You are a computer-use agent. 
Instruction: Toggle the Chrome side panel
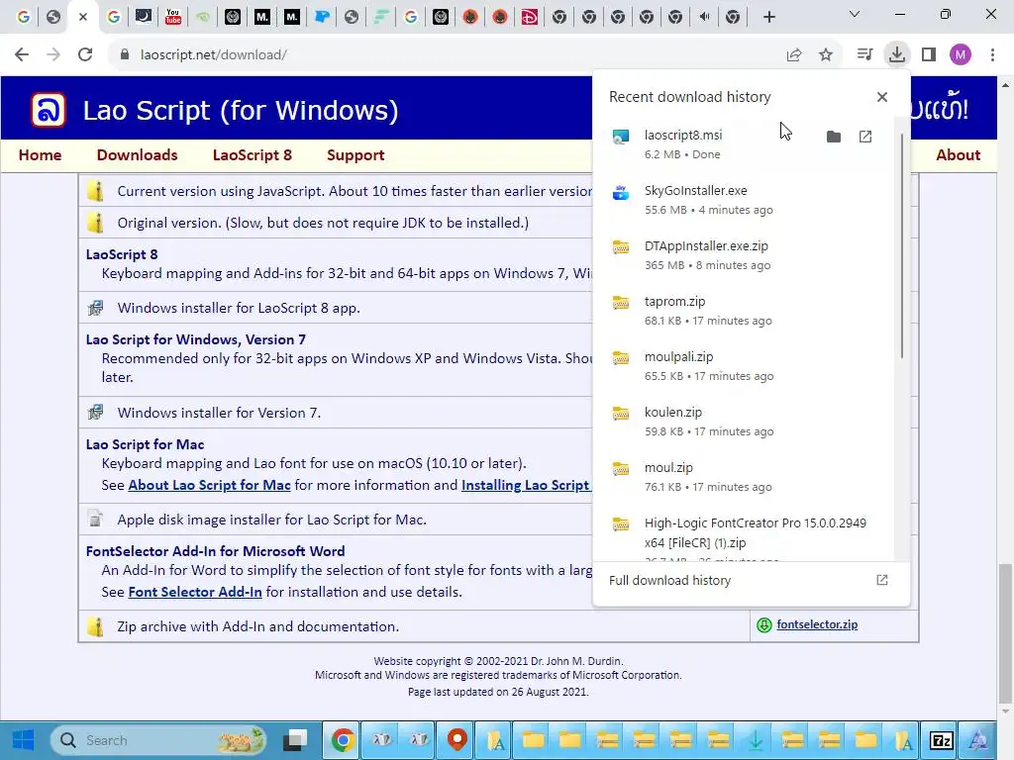[x=929, y=54]
